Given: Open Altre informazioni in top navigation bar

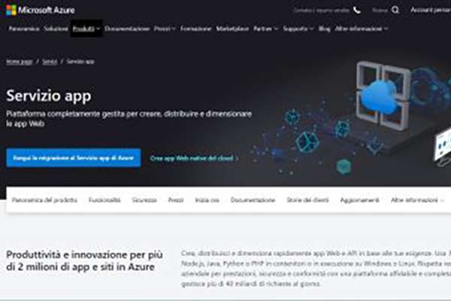Looking at the screenshot, I should pos(362,29).
